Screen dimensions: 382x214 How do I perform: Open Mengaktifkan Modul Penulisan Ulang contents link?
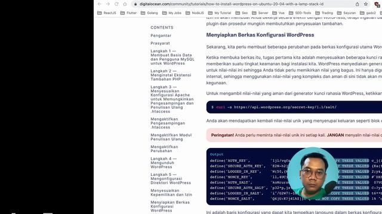point(171,137)
